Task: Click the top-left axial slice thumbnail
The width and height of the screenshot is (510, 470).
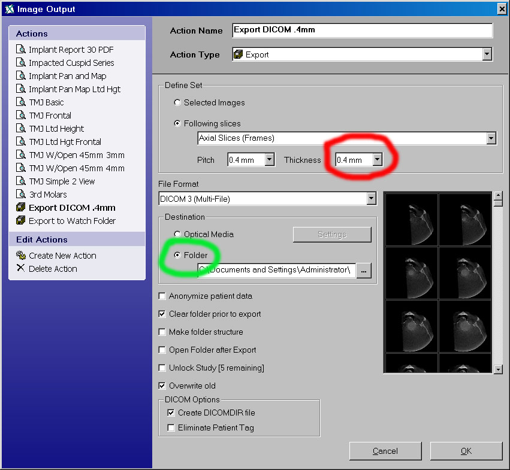Action: (x=412, y=219)
